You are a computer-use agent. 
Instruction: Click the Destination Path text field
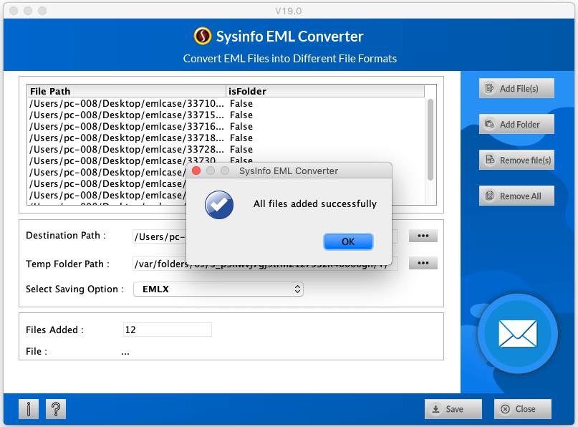coord(266,236)
